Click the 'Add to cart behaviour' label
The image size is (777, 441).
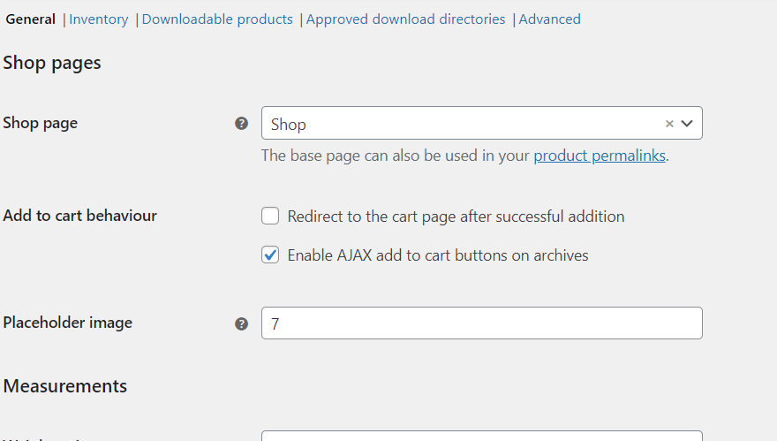[x=80, y=215]
